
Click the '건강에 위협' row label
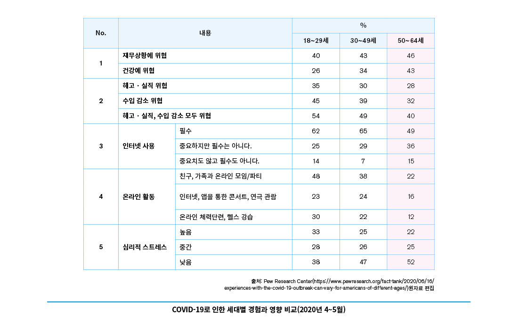[138, 71]
